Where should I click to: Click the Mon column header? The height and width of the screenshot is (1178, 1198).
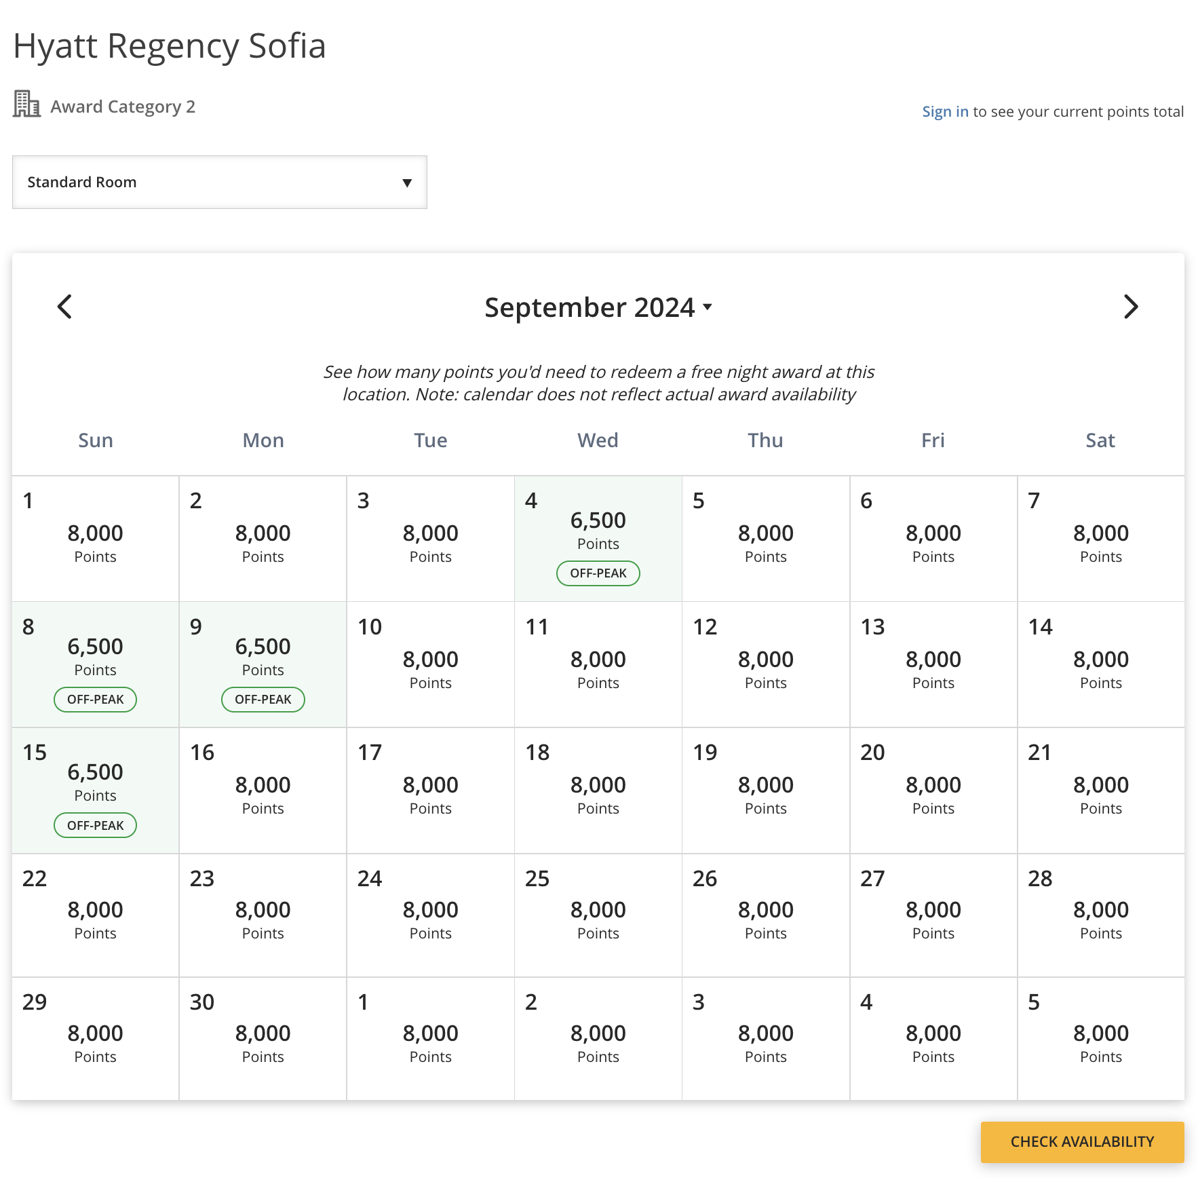(x=263, y=440)
